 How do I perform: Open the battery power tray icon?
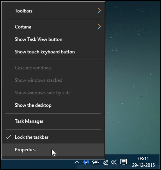click(x=96, y=162)
